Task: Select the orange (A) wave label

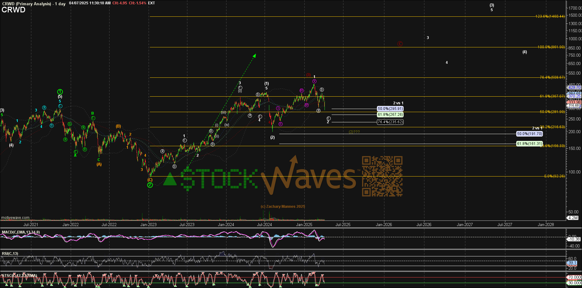Action: click(x=99, y=164)
